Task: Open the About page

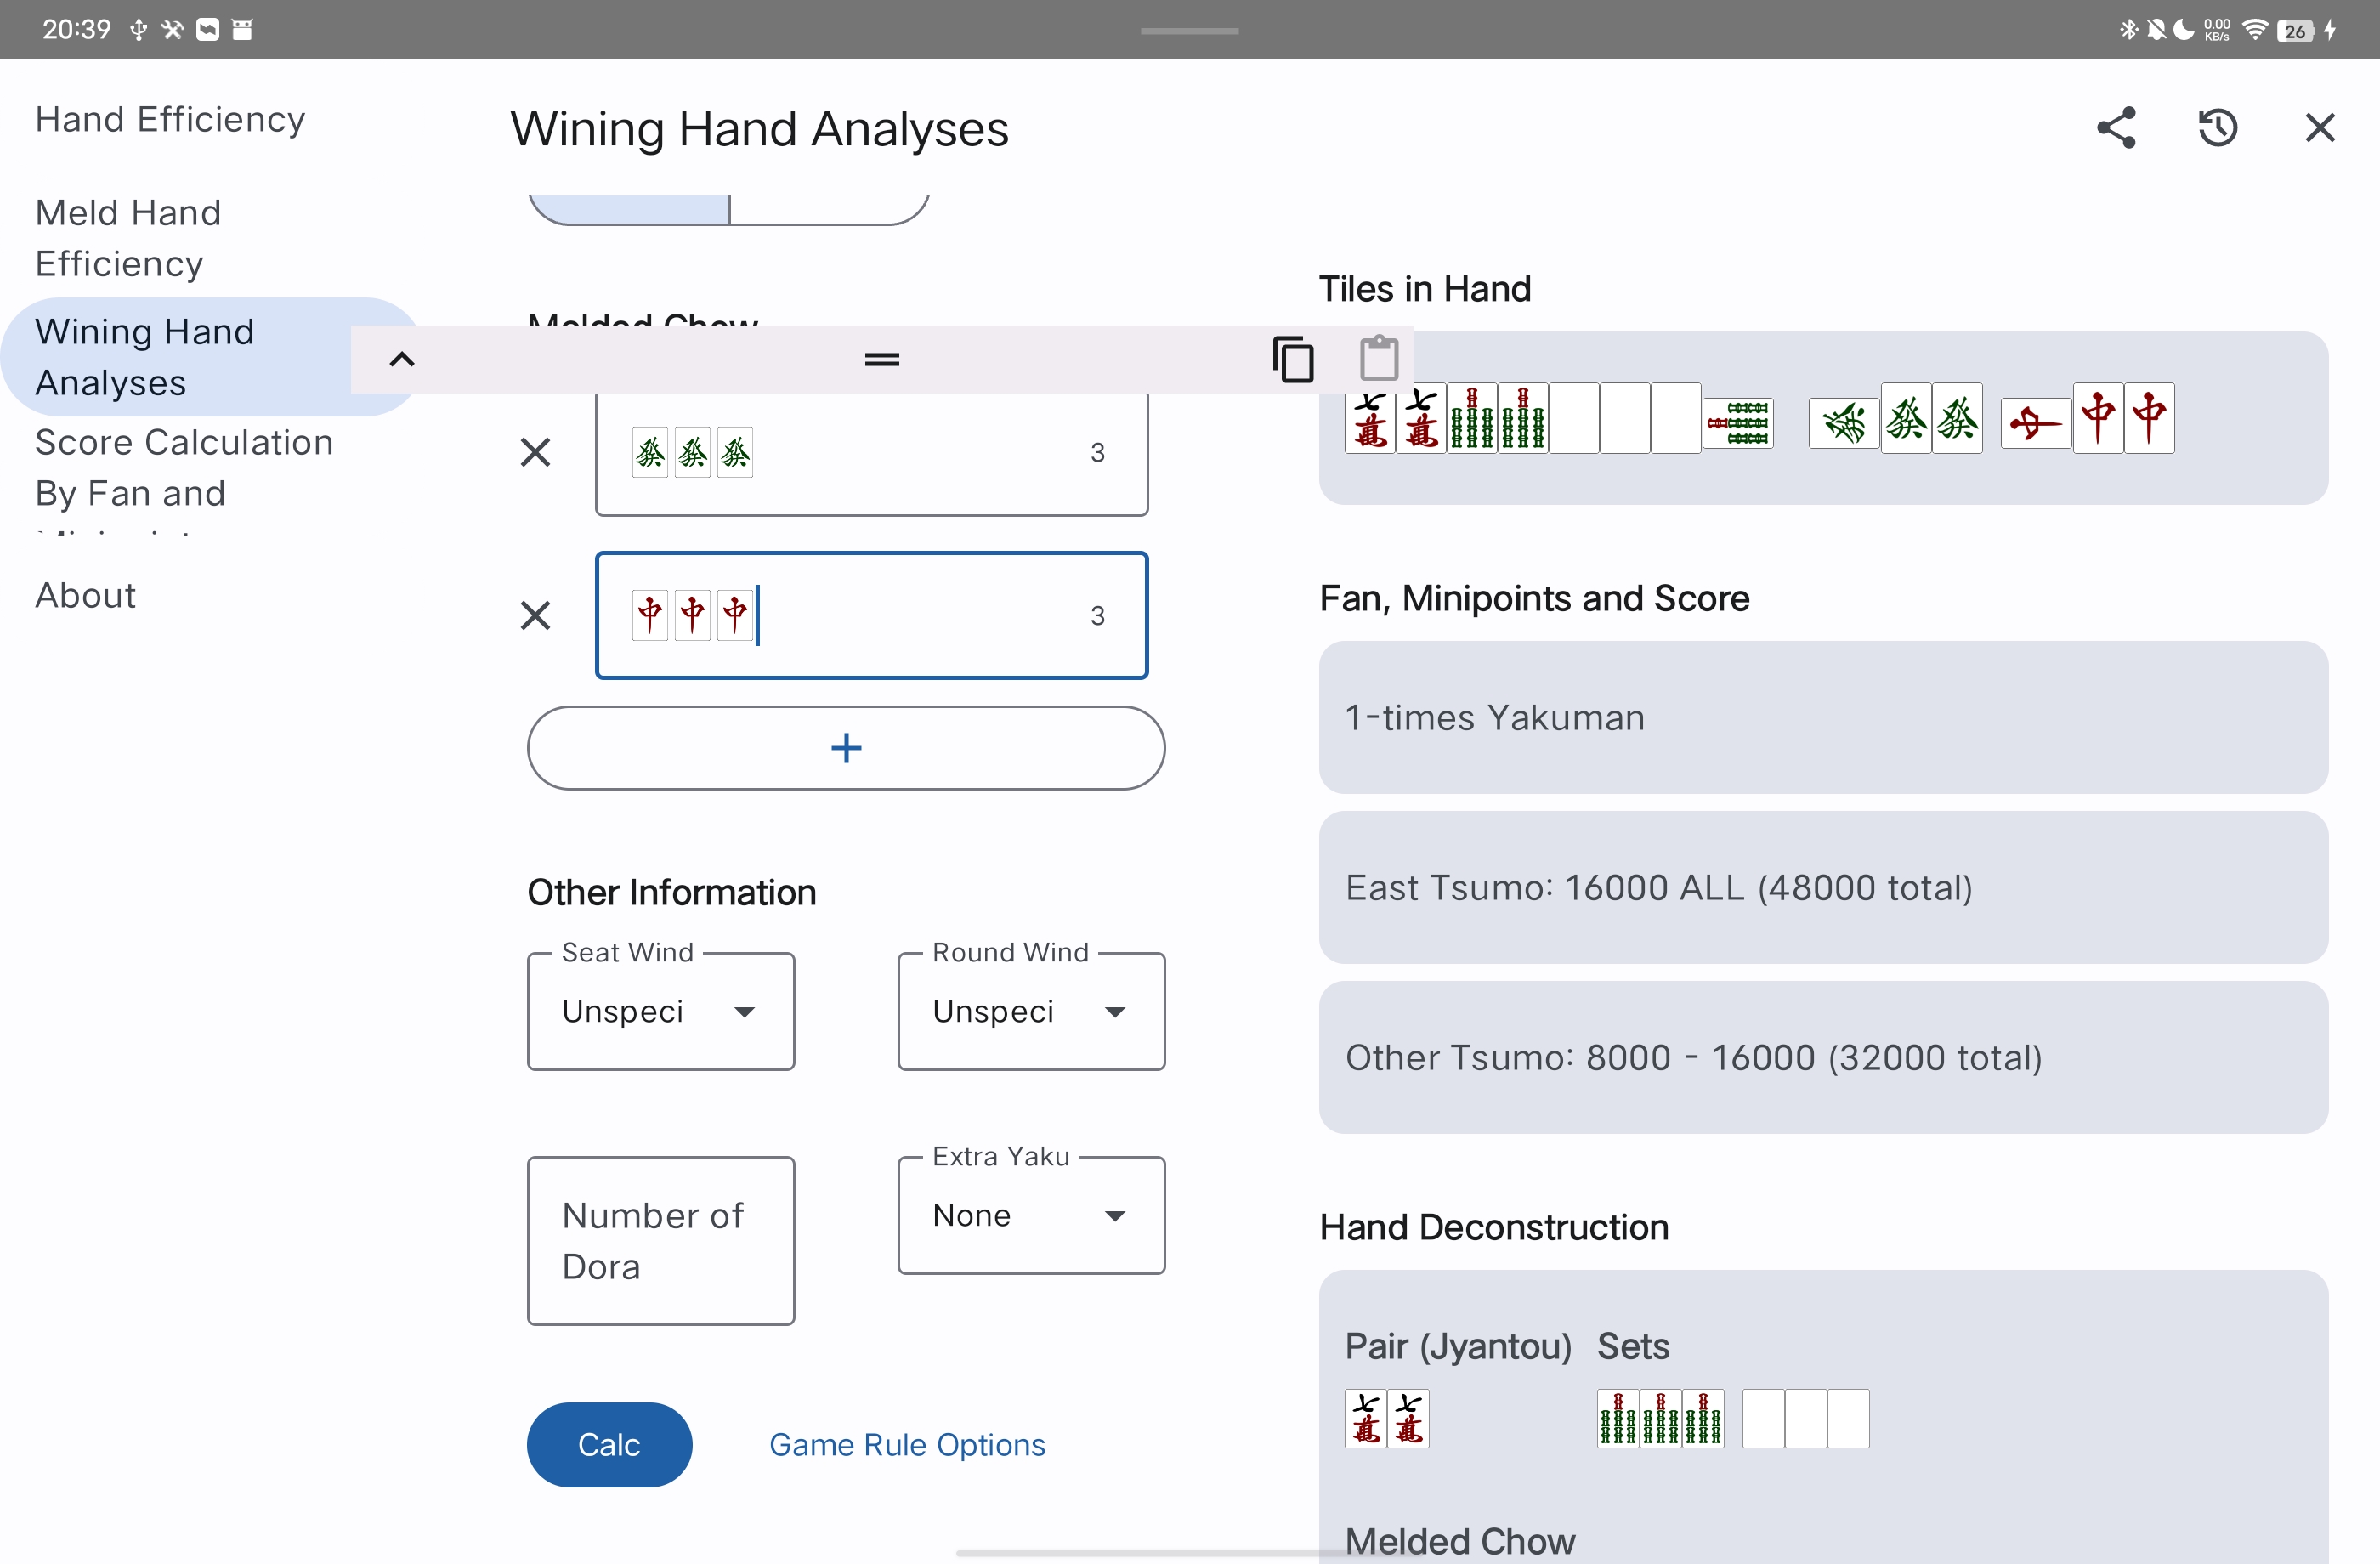Action: (x=86, y=595)
